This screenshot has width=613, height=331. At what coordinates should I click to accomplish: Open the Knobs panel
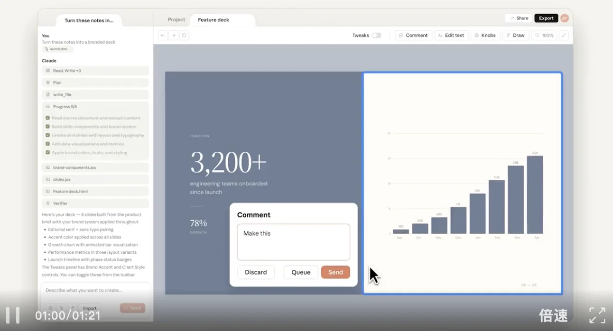(485, 35)
